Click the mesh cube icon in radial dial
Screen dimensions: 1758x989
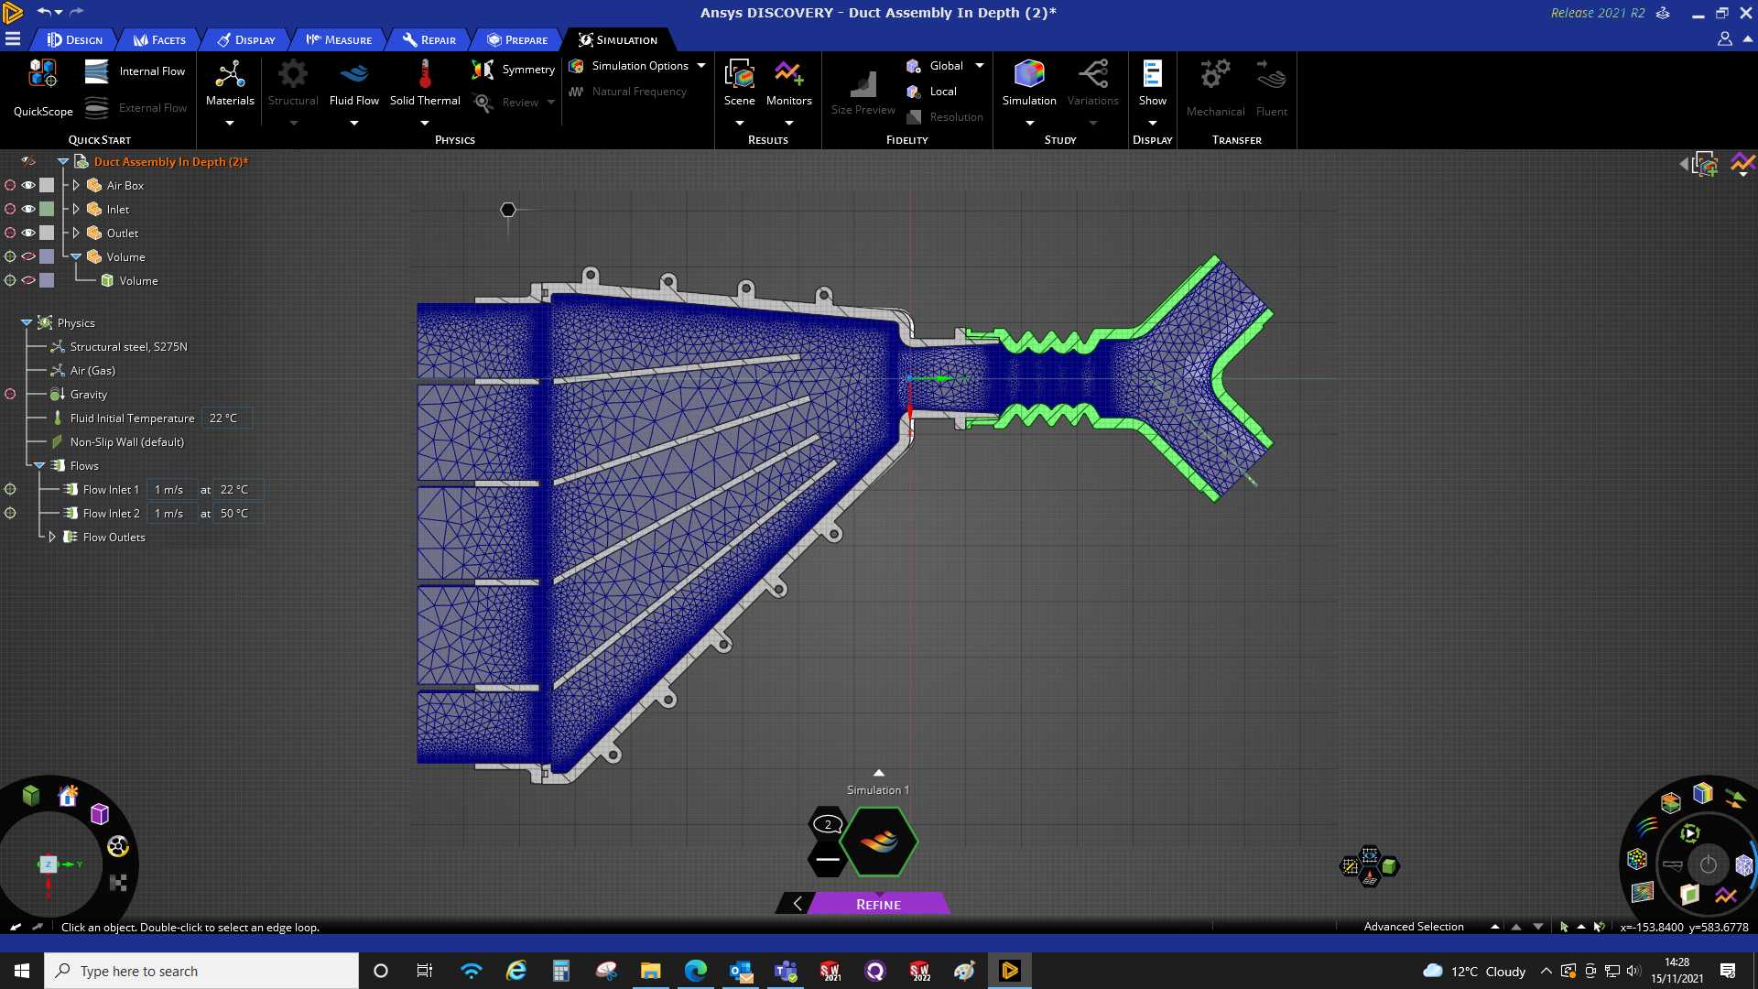click(x=1743, y=864)
